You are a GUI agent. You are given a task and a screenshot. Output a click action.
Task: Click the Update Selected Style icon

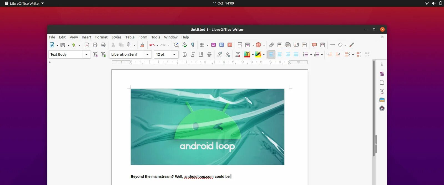[x=95, y=54]
